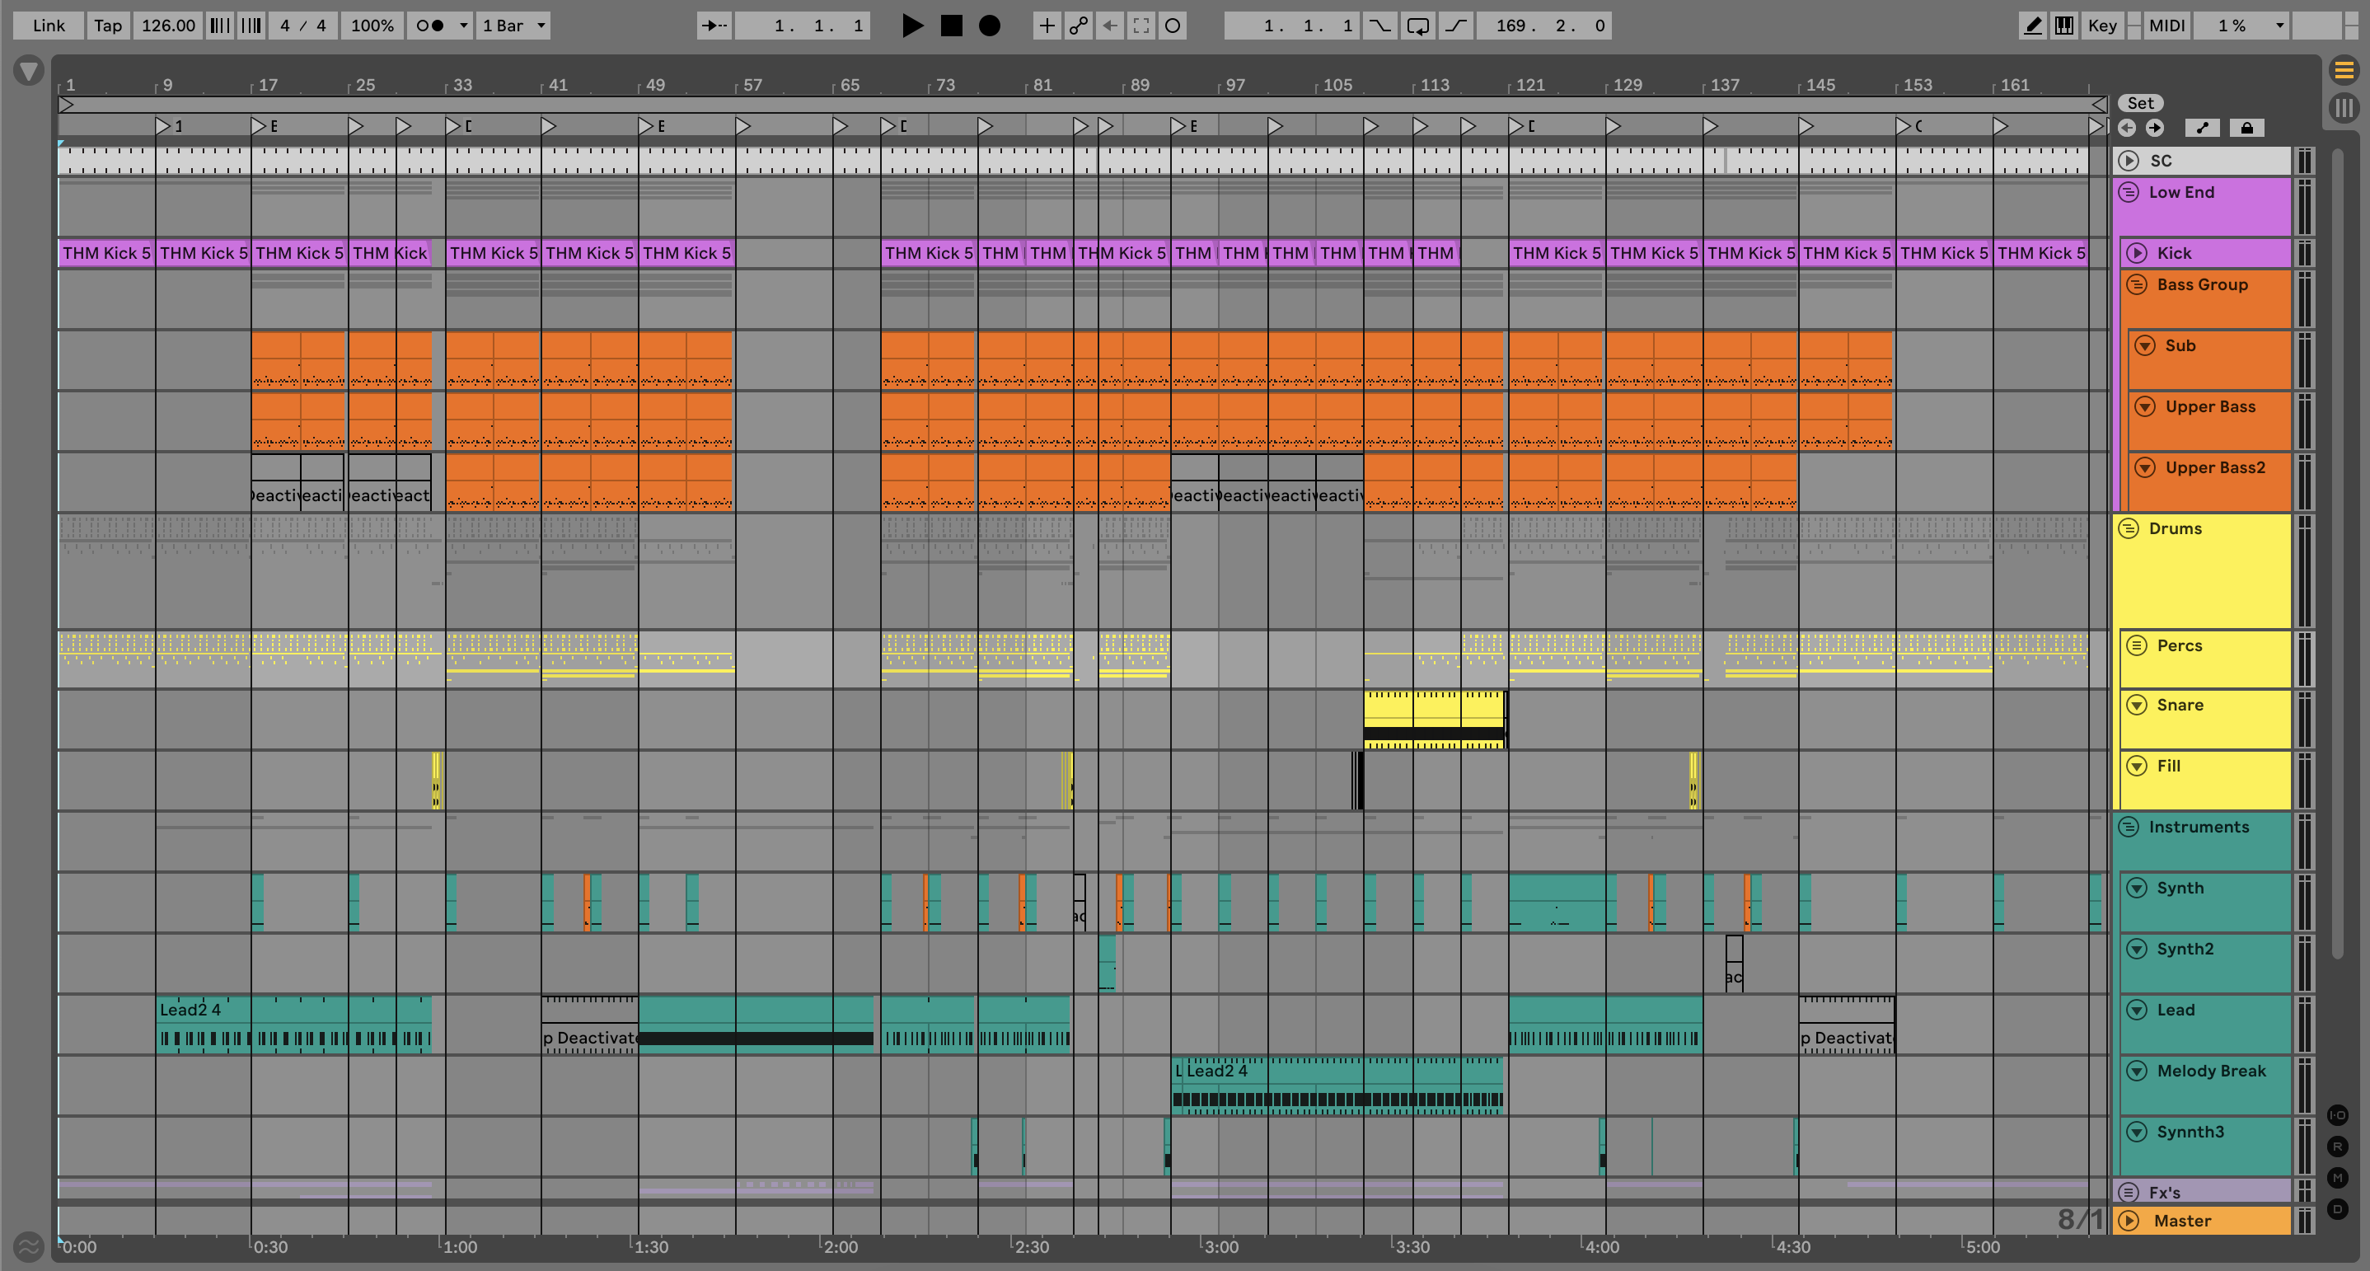
Task: Collapse the Bass Group track
Action: [2138, 284]
